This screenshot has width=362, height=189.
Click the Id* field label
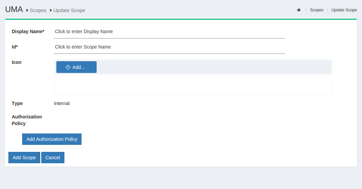click(x=15, y=47)
